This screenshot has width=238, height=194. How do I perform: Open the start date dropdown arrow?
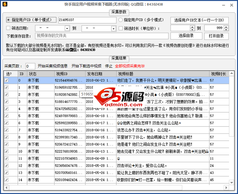pos(67,28)
